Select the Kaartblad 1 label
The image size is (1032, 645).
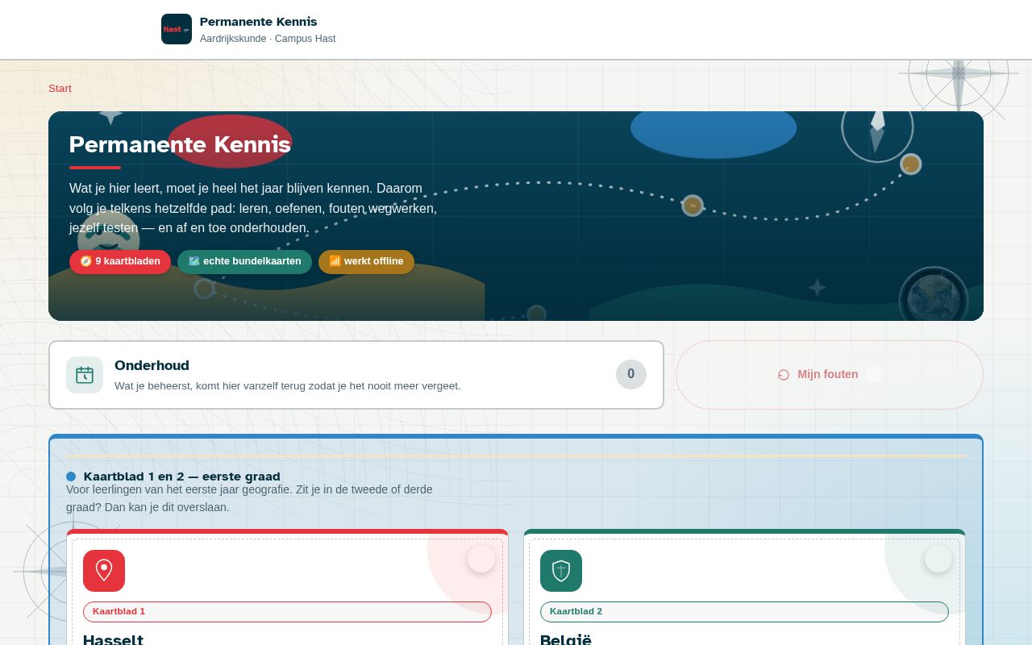pyautogui.click(x=287, y=612)
